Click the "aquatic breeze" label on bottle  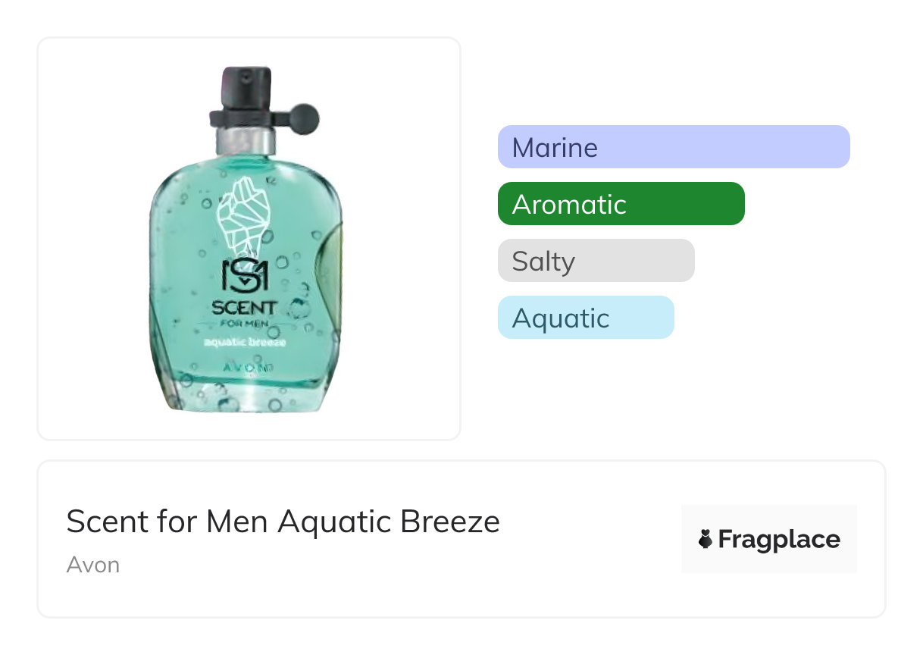[246, 343]
